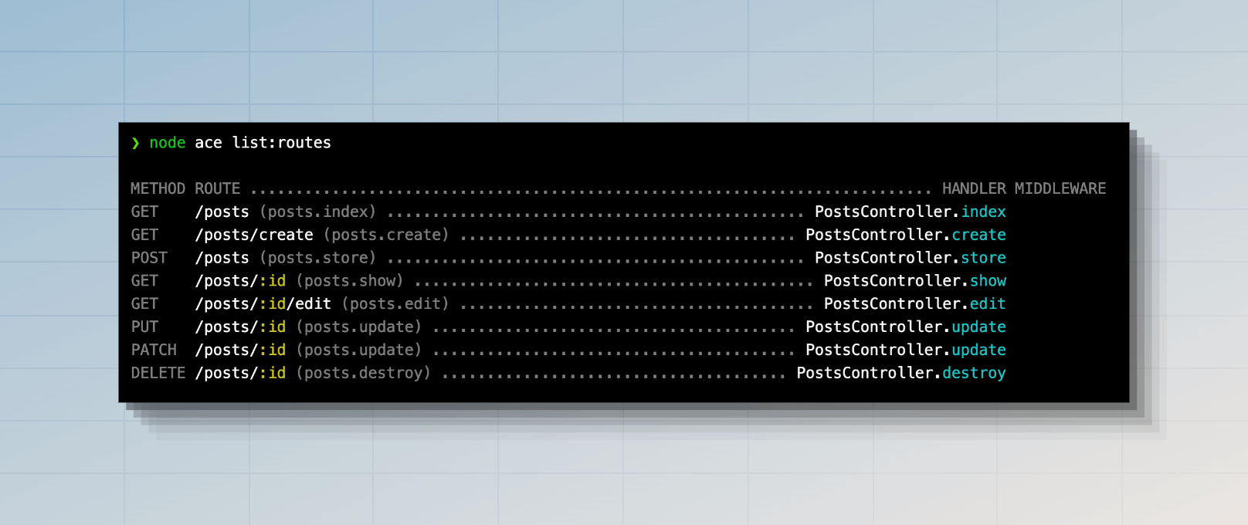Viewport: 1248px width, 525px height.
Task: Click the PostsController.destroy handler
Action: point(900,373)
